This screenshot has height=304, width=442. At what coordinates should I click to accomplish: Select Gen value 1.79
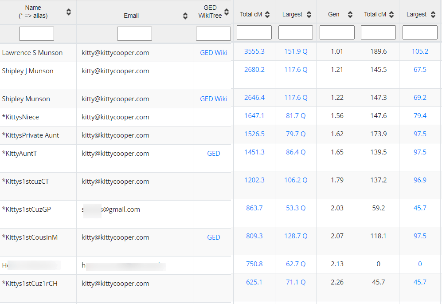pyautogui.click(x=337, y=180)
